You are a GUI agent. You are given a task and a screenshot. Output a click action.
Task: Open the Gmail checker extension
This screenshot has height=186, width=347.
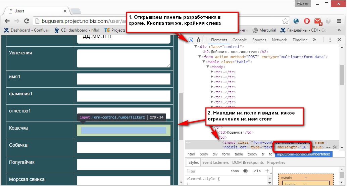click(318, 21)
